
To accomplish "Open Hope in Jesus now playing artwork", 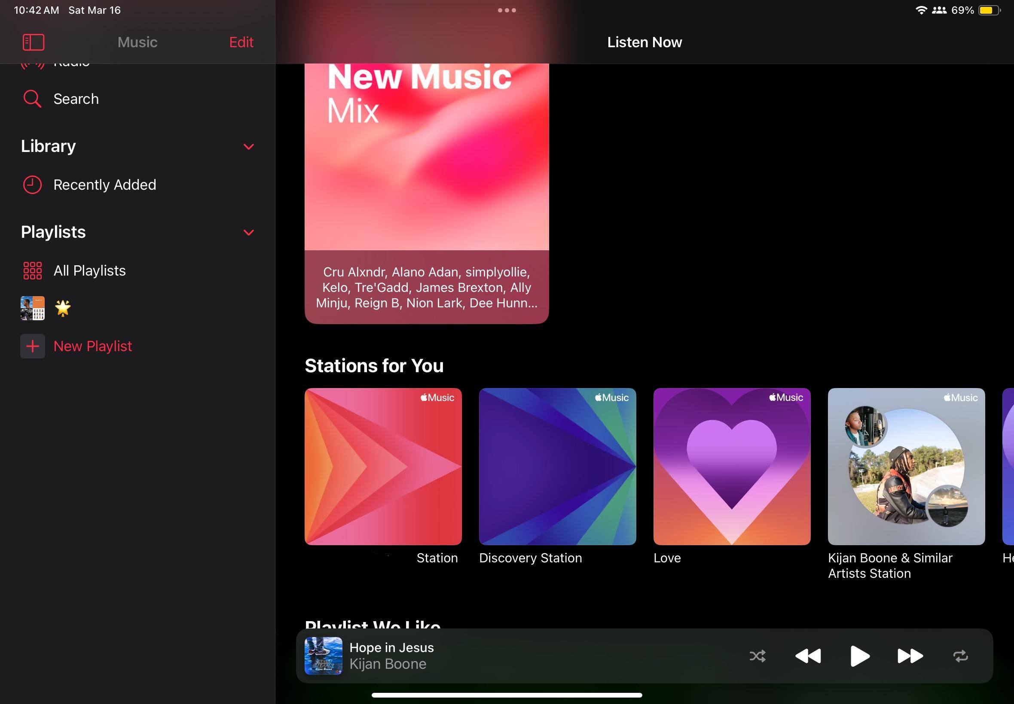I will tap(323, 655).
